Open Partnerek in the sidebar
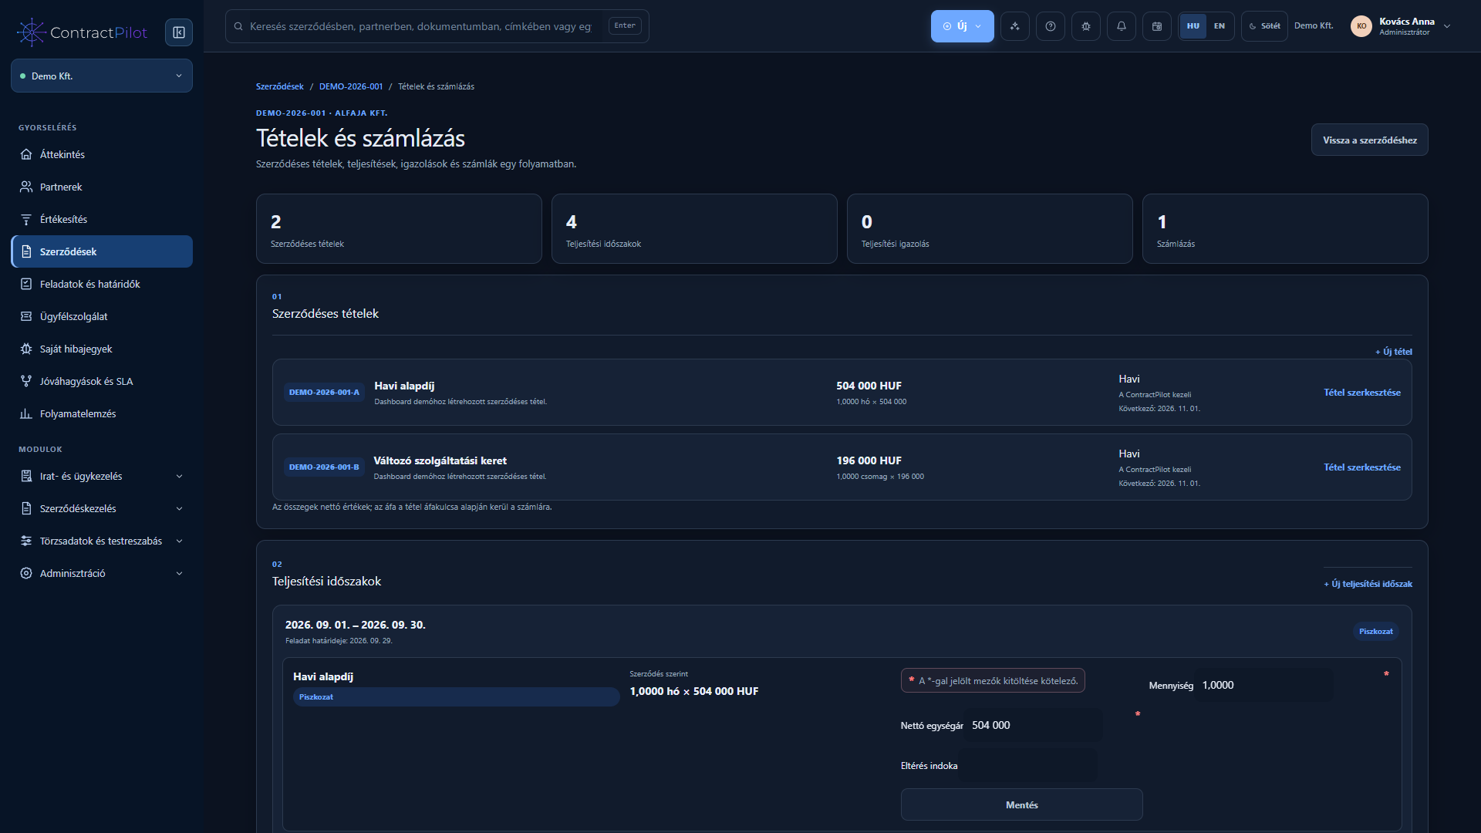 pyautogui.click(x=102, y=187)
